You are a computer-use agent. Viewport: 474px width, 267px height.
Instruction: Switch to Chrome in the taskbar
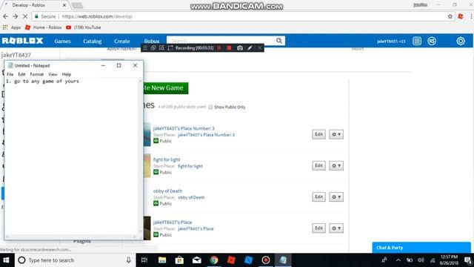(214, 260)
